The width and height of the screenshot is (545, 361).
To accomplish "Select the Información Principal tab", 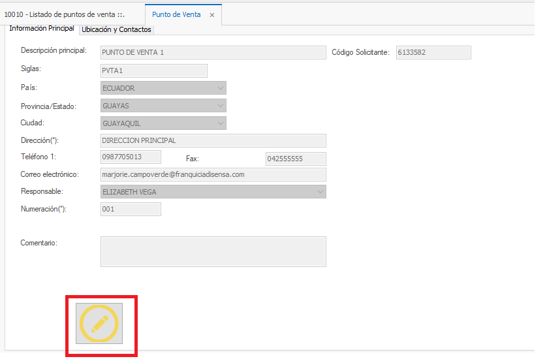I will 42,29.
